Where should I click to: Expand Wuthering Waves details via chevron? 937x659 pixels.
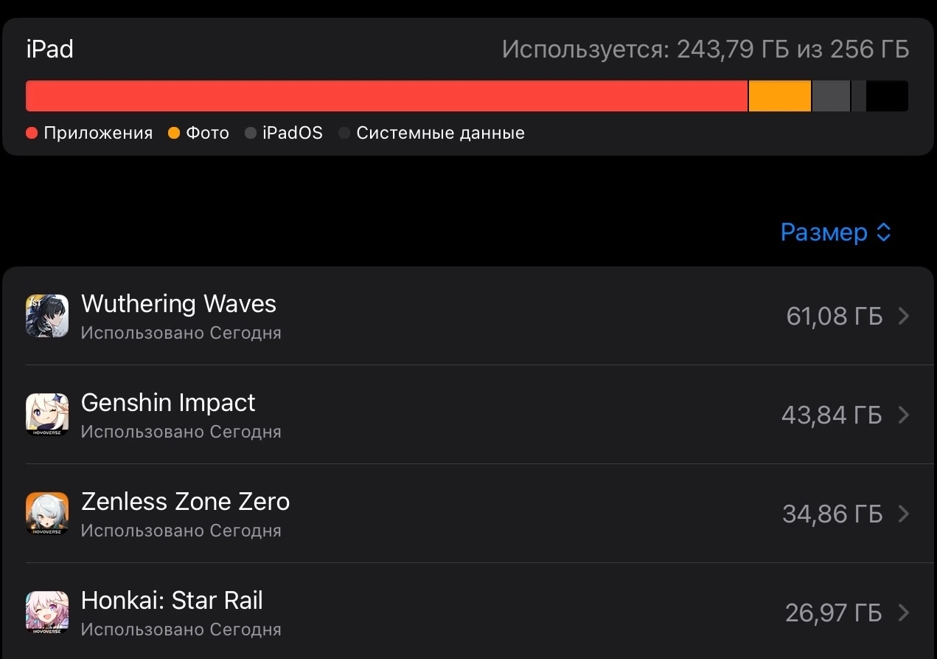pos(904,316)
